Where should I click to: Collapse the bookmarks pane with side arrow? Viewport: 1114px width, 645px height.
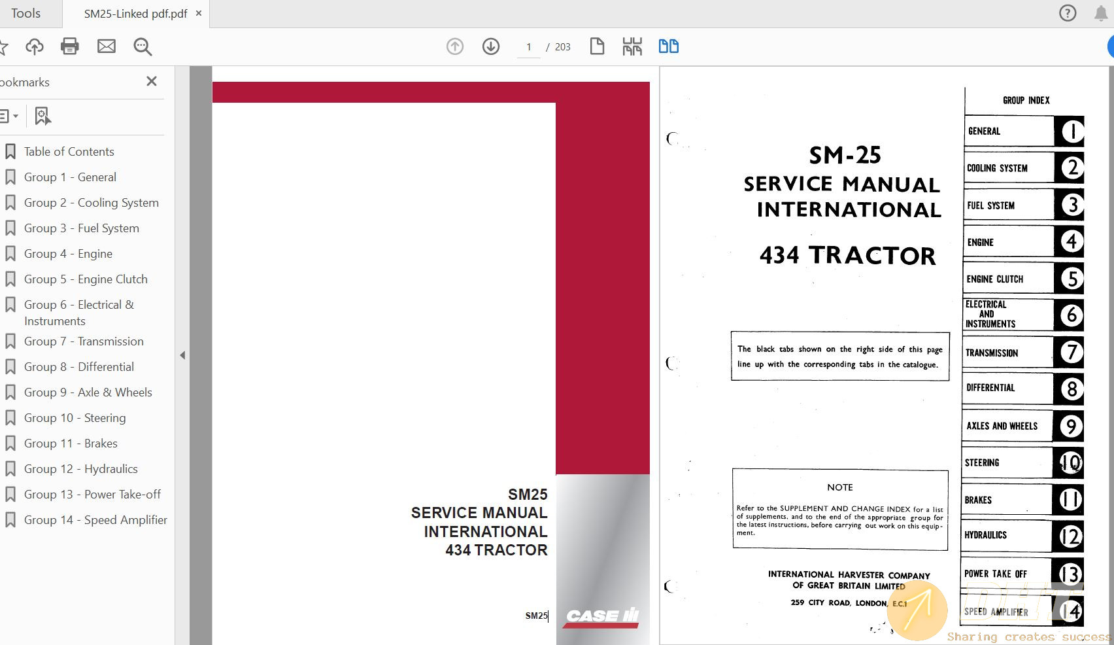pyautogui.click(x=182, y=355)
